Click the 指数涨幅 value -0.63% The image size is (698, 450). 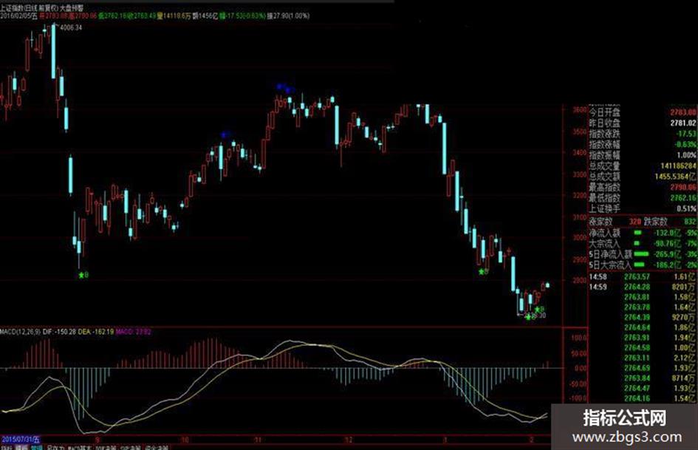[x=685, y=144]
